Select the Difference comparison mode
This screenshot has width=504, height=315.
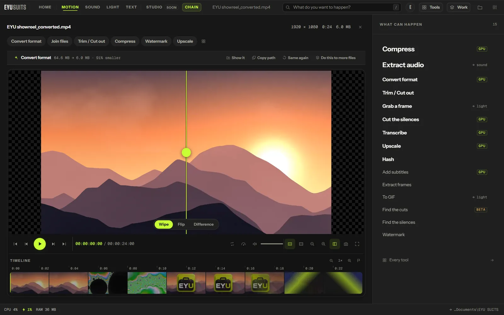pyautogui.click(x=203, y=224)
